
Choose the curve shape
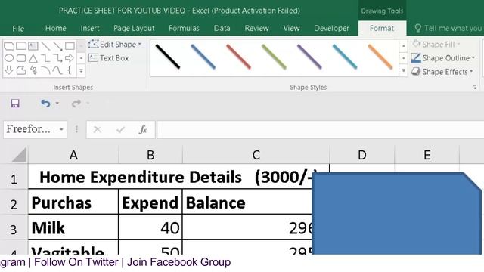pos(57,70)
